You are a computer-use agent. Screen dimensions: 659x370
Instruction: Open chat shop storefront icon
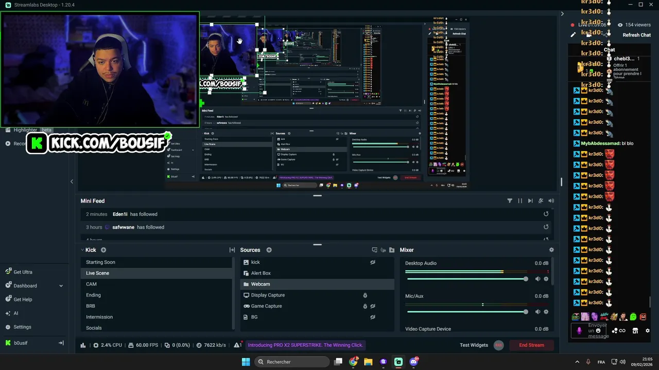pyautogui.click(x=635, y=331)
